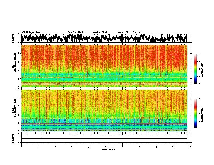Click the ch.2 color scale bar
The height and width of the screenshot is (165, 214).
[x=196, y=114]
